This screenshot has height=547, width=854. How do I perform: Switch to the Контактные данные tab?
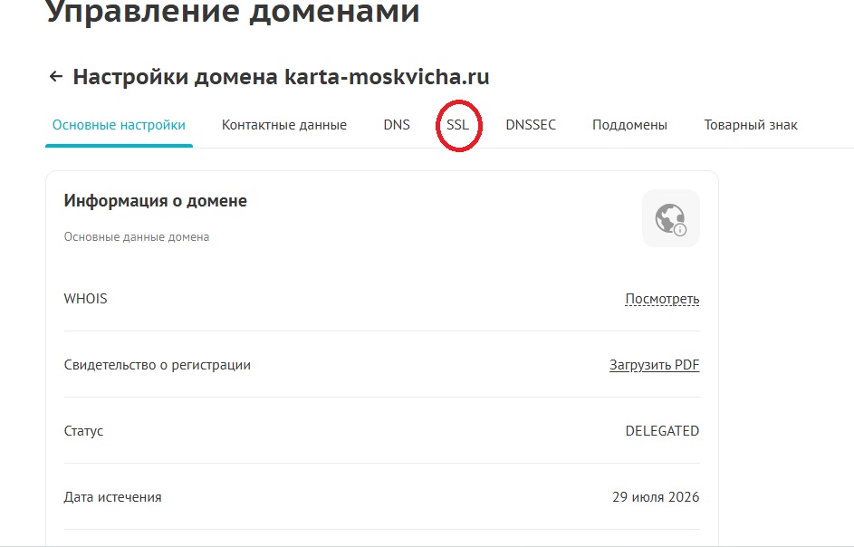click(283, 125)
